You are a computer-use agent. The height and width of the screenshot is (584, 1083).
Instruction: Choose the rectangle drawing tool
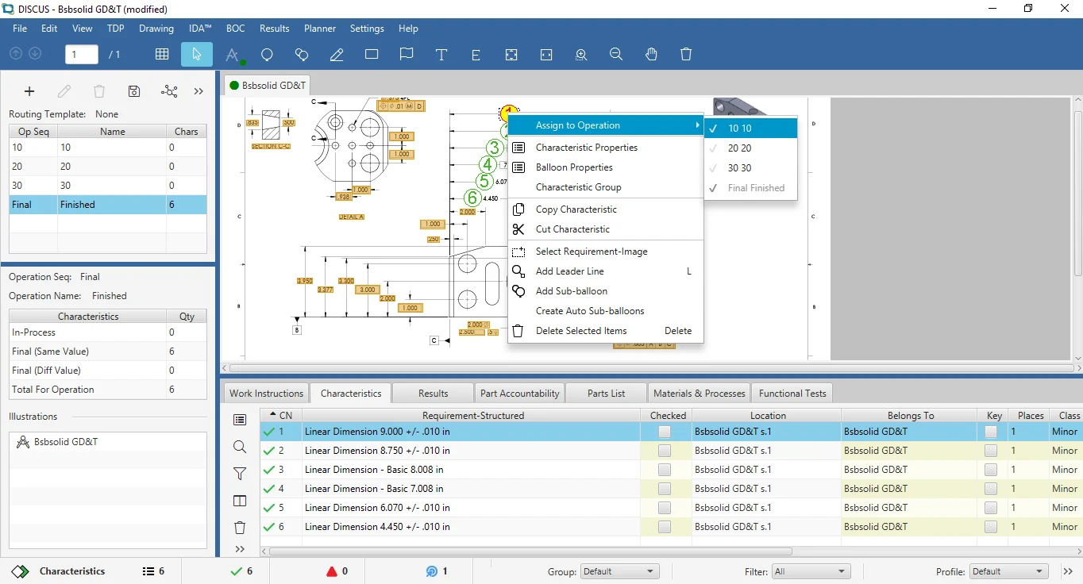point(372,54)
